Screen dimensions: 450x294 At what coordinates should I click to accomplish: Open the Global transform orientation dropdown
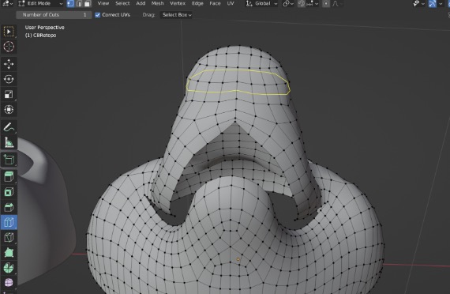262,4
